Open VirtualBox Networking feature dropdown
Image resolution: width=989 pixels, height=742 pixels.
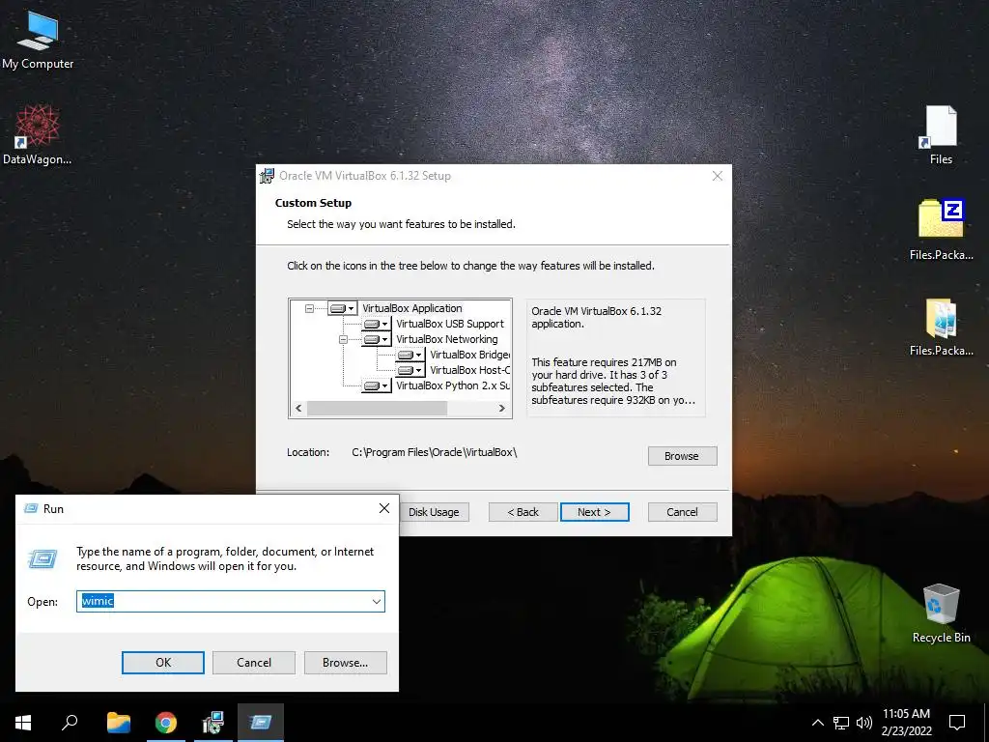click(x=377, y=339)
